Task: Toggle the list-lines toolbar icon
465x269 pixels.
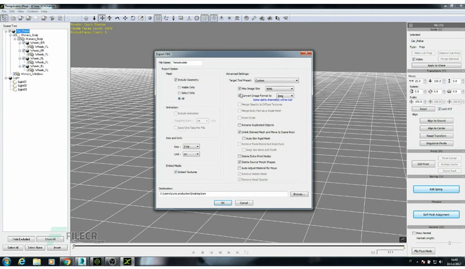Action: click(x=158, y=18)
